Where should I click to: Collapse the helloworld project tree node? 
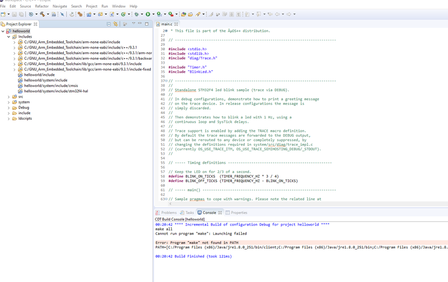[x=3, y=31]
